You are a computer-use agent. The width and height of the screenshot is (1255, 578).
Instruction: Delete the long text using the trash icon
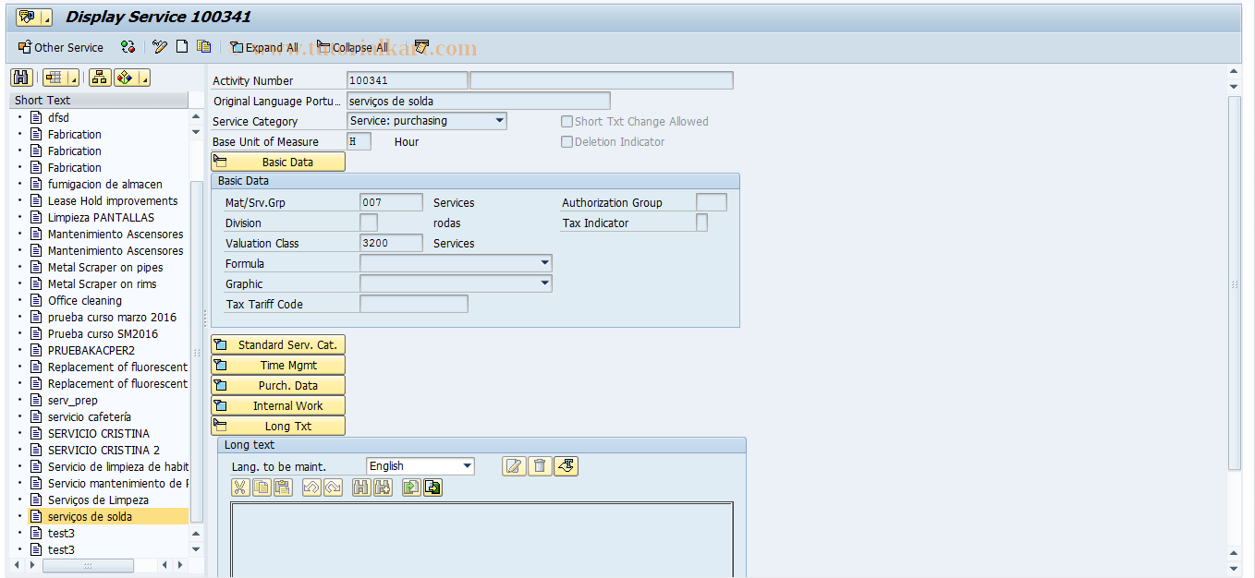[x=540, y=466]
